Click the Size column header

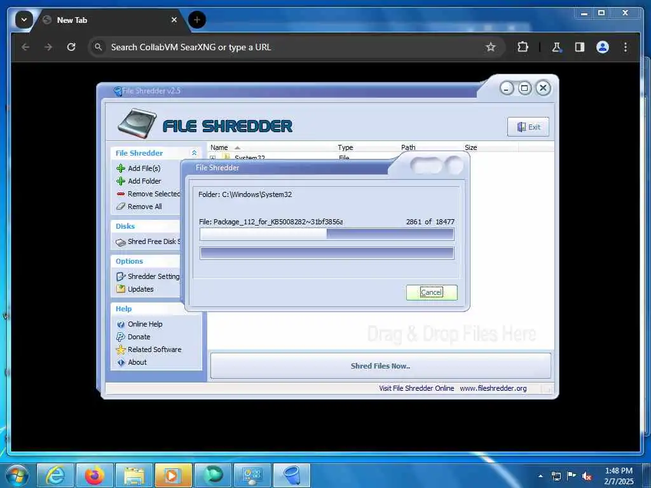[471, 147]
